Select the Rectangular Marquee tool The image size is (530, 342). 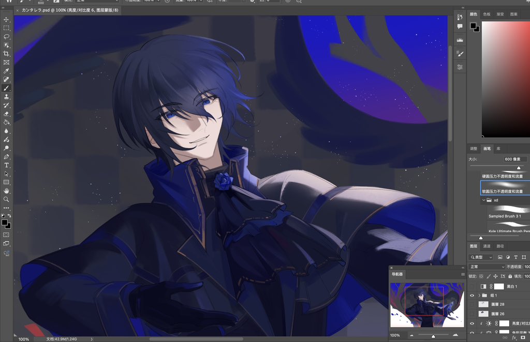6,28
